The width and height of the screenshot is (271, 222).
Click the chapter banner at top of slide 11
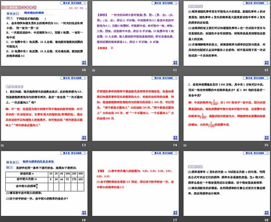click(165, 3)
